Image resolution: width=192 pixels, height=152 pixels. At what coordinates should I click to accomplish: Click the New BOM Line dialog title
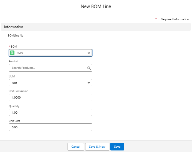point(96,6)
